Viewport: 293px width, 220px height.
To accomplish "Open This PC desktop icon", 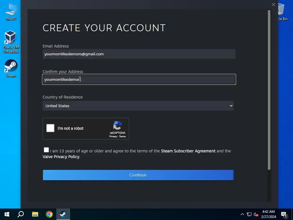I will [x=11, y=11].
